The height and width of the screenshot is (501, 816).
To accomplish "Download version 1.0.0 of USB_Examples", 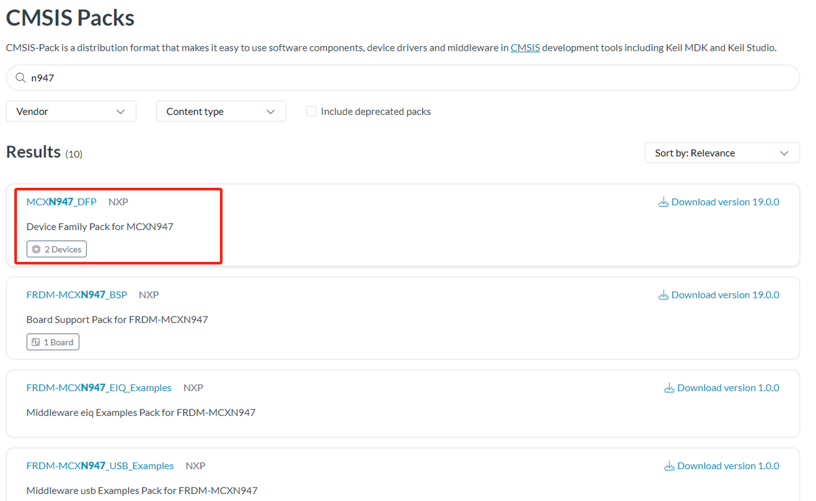I will 722,466.
